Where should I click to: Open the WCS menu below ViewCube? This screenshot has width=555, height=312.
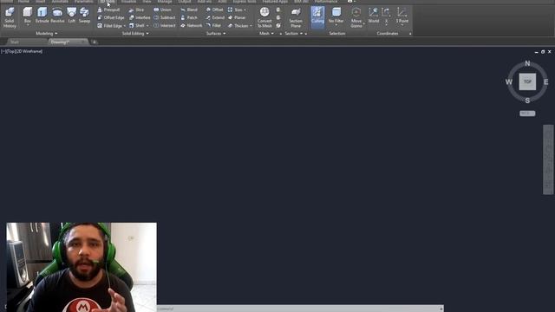[x=527, y=114]
